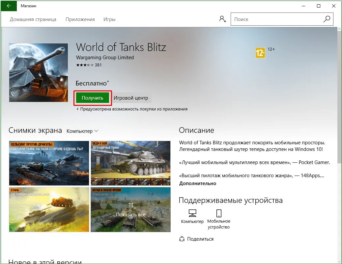The width and height of the screenshot is (342, 264).
Task: Maximize the Магазин window
Action: coord(319,6)
